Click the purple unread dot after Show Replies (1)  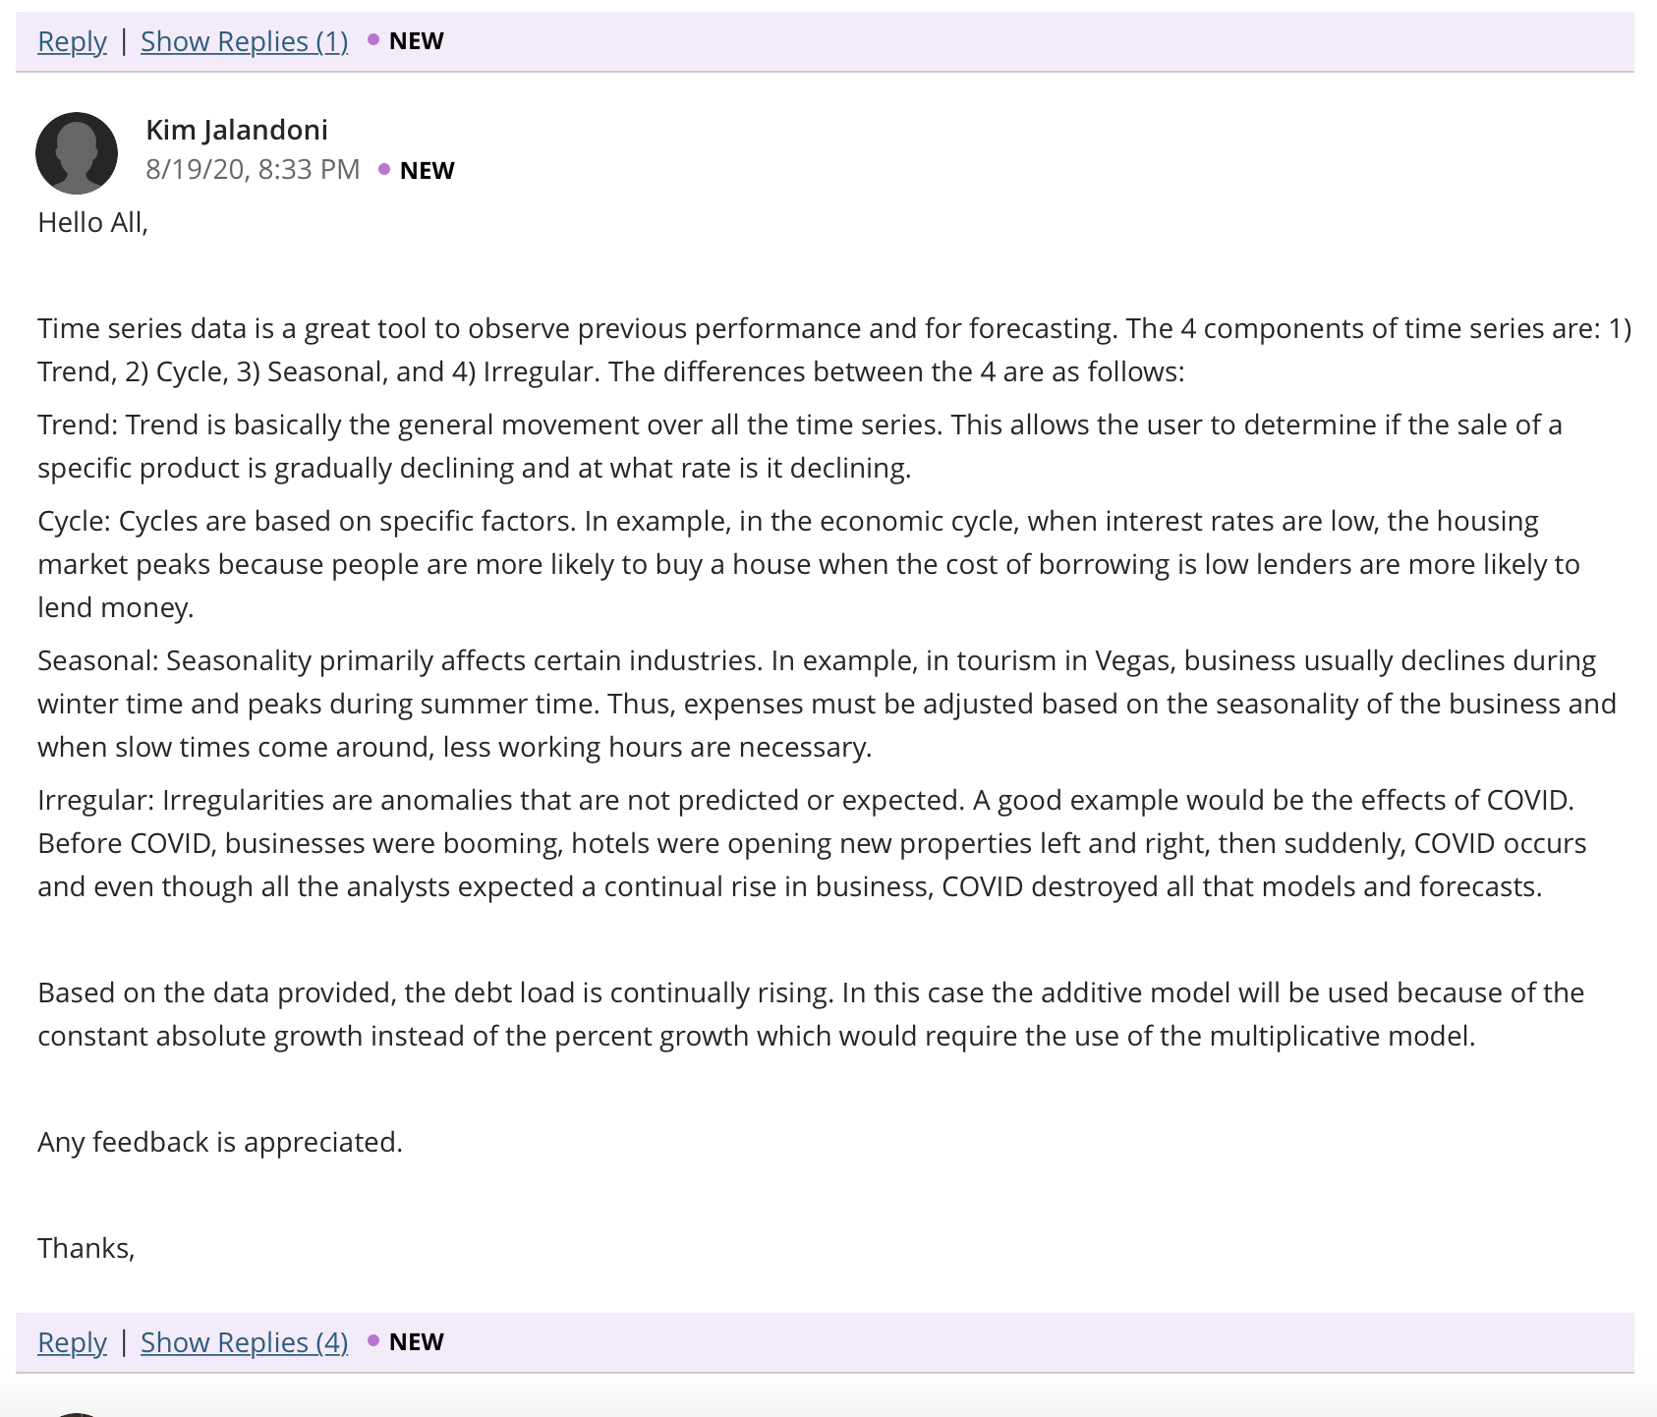(373, 40)
